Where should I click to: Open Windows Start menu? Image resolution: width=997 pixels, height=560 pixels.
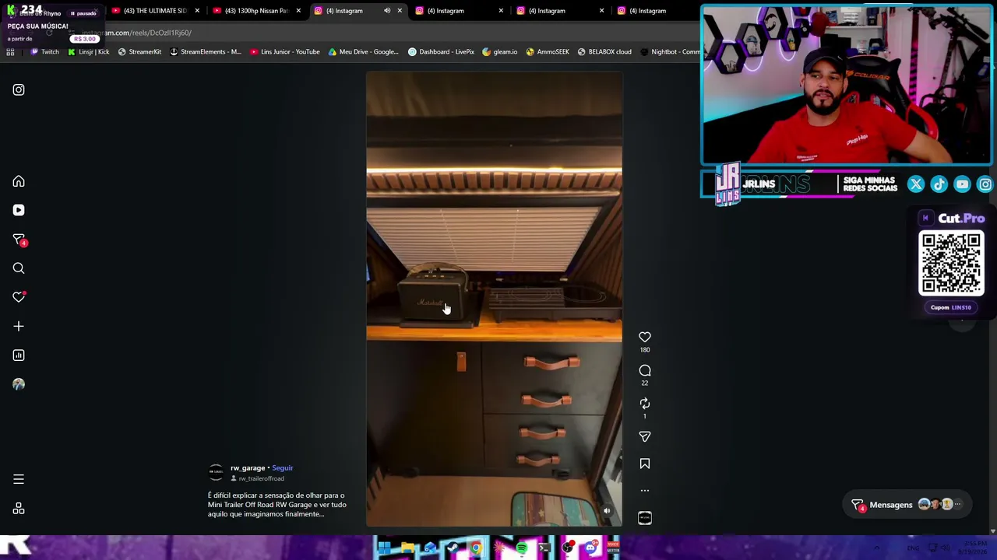(x=384, y=548)
